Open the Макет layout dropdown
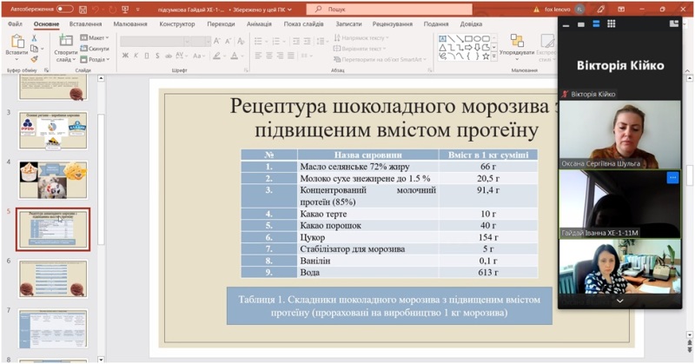 tap(95, 37)
